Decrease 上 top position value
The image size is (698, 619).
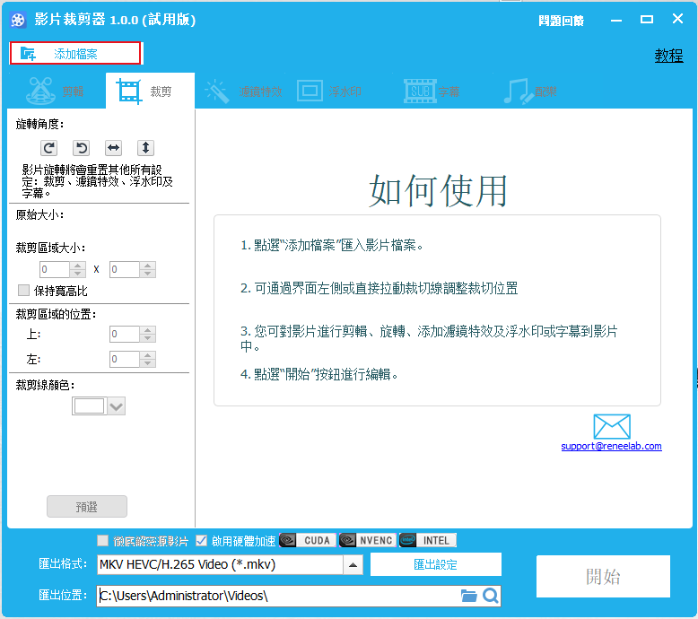(148, 337)
